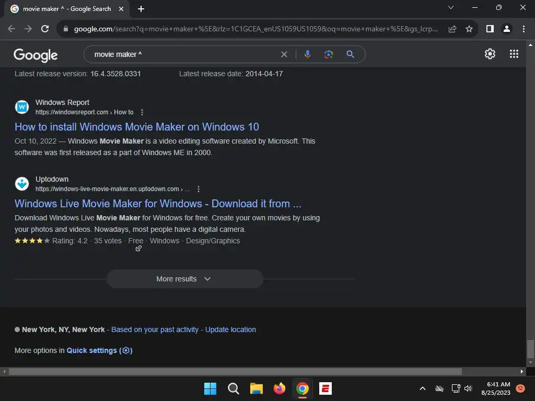
Task: Open Windows Live Movie Maker Uptodown link
Action: [x=158, y=204]
